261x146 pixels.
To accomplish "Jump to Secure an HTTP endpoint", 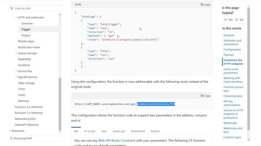I will (233, 114).
